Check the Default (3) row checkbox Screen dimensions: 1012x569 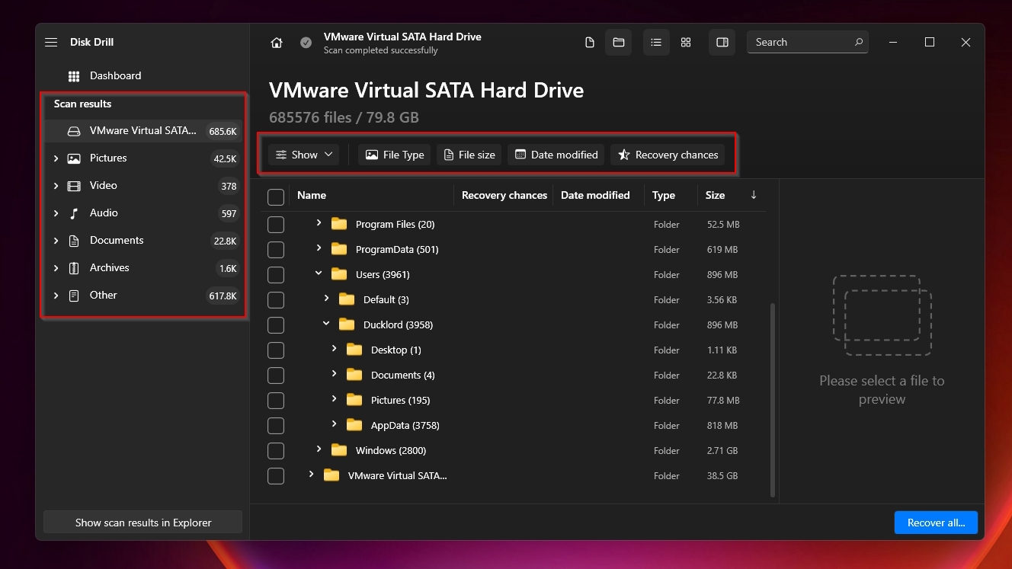[x=276, y=300]
